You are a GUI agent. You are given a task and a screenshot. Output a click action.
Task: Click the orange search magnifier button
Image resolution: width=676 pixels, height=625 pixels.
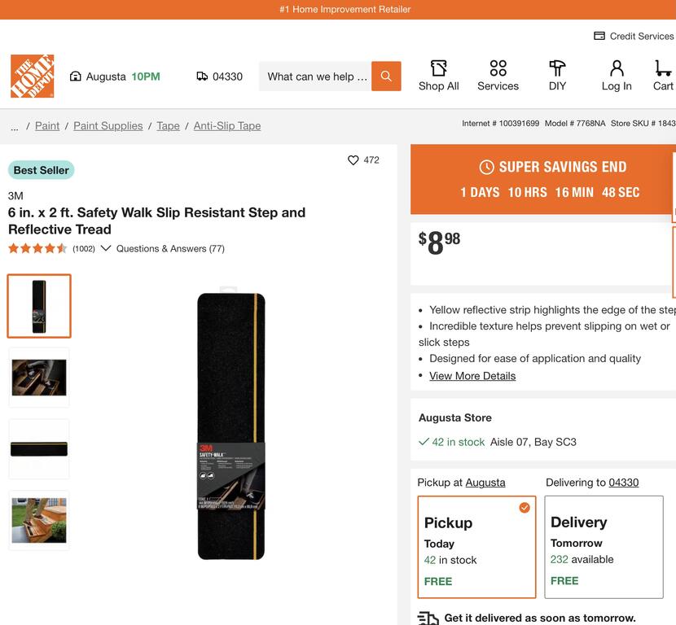386,76
